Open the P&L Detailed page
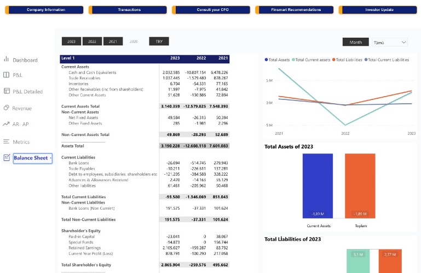The width and height of the screenshot is (421, 273). 28,92
